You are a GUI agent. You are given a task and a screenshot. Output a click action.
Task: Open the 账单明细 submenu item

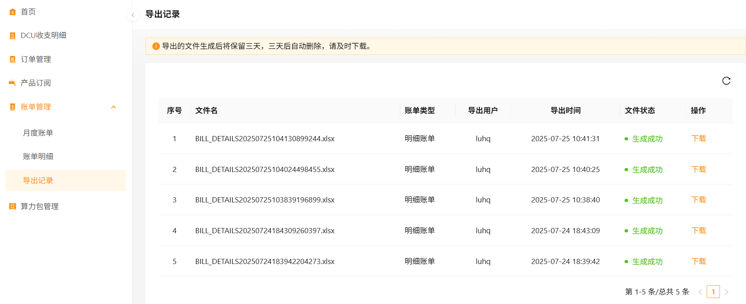(x=38, y=156)
